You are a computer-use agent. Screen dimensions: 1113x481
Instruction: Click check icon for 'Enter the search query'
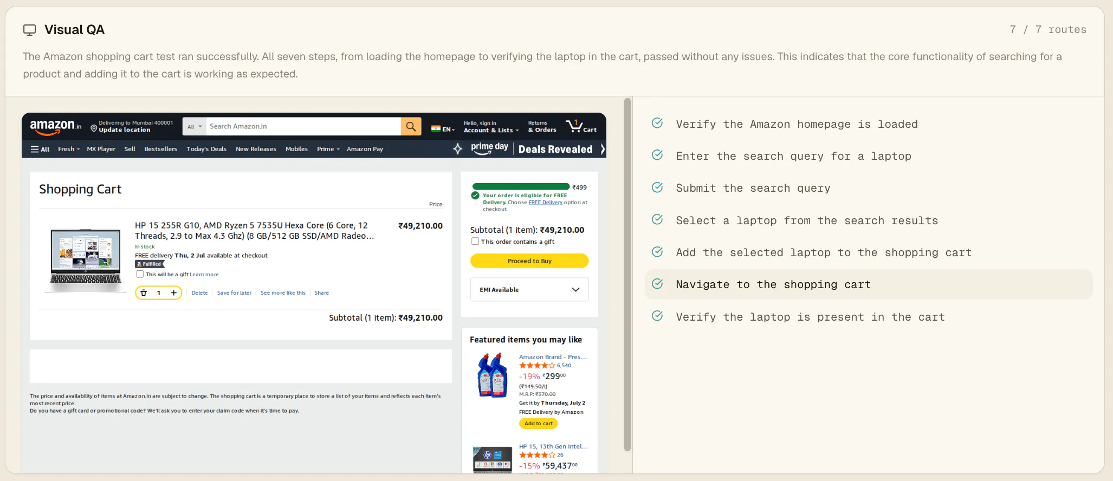(x=657, y=155)
